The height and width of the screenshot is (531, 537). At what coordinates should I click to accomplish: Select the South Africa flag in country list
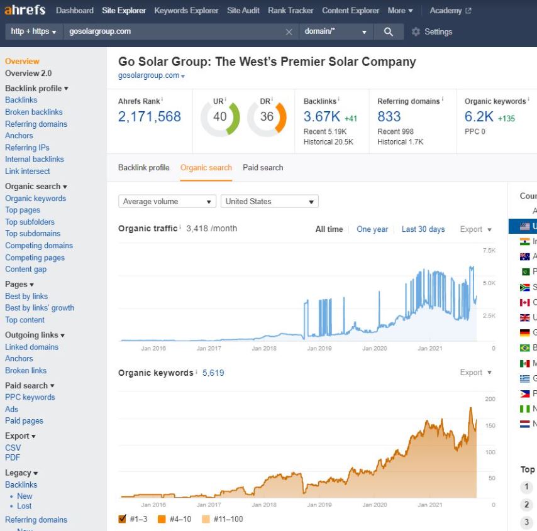(x=524, y=287)
